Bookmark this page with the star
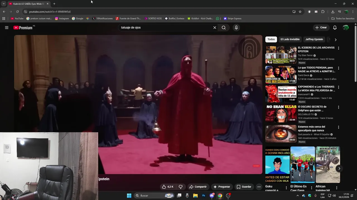Screen dimensions: 357x200 click(300, 12)
